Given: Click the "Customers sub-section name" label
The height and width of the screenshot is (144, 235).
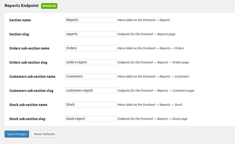Looking at the screenshot, I should pyautogui.click(x=32, y=77).
